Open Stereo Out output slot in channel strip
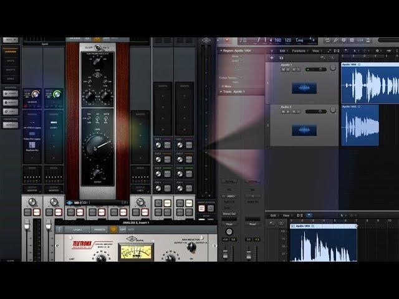The height and width of the screenshot is (299, 399). [x=229, y=214]
